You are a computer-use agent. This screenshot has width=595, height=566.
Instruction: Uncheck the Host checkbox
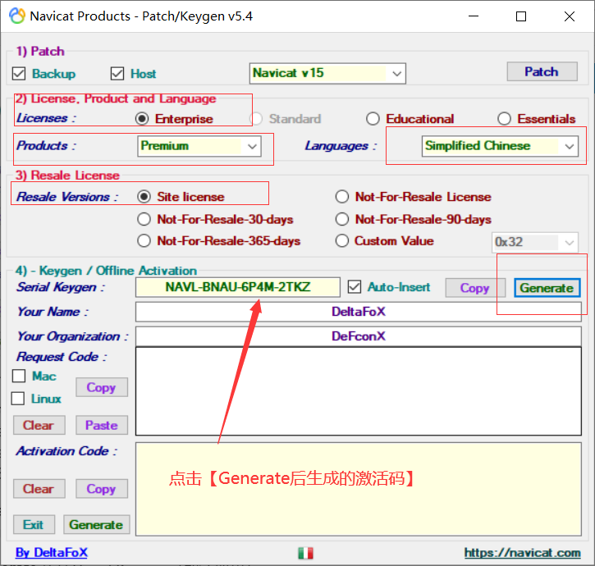point(117,74)
